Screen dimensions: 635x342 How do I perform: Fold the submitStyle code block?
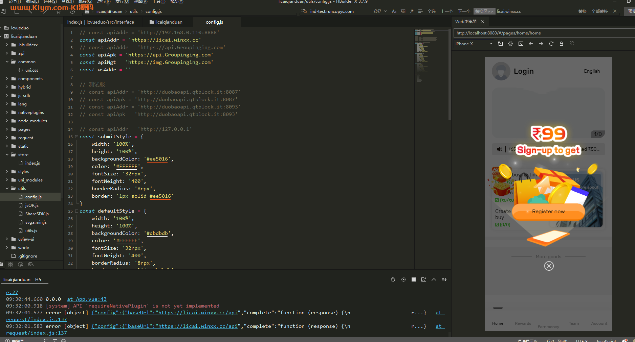[x=76, y=137]
